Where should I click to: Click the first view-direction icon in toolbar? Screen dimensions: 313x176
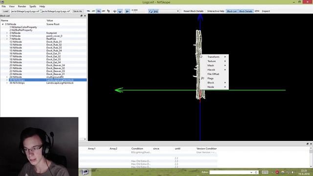(x=89, y=11)
